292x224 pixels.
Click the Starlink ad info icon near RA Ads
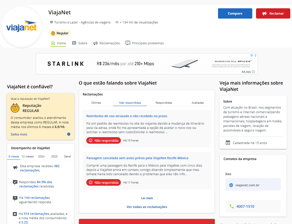pos(253,72)
